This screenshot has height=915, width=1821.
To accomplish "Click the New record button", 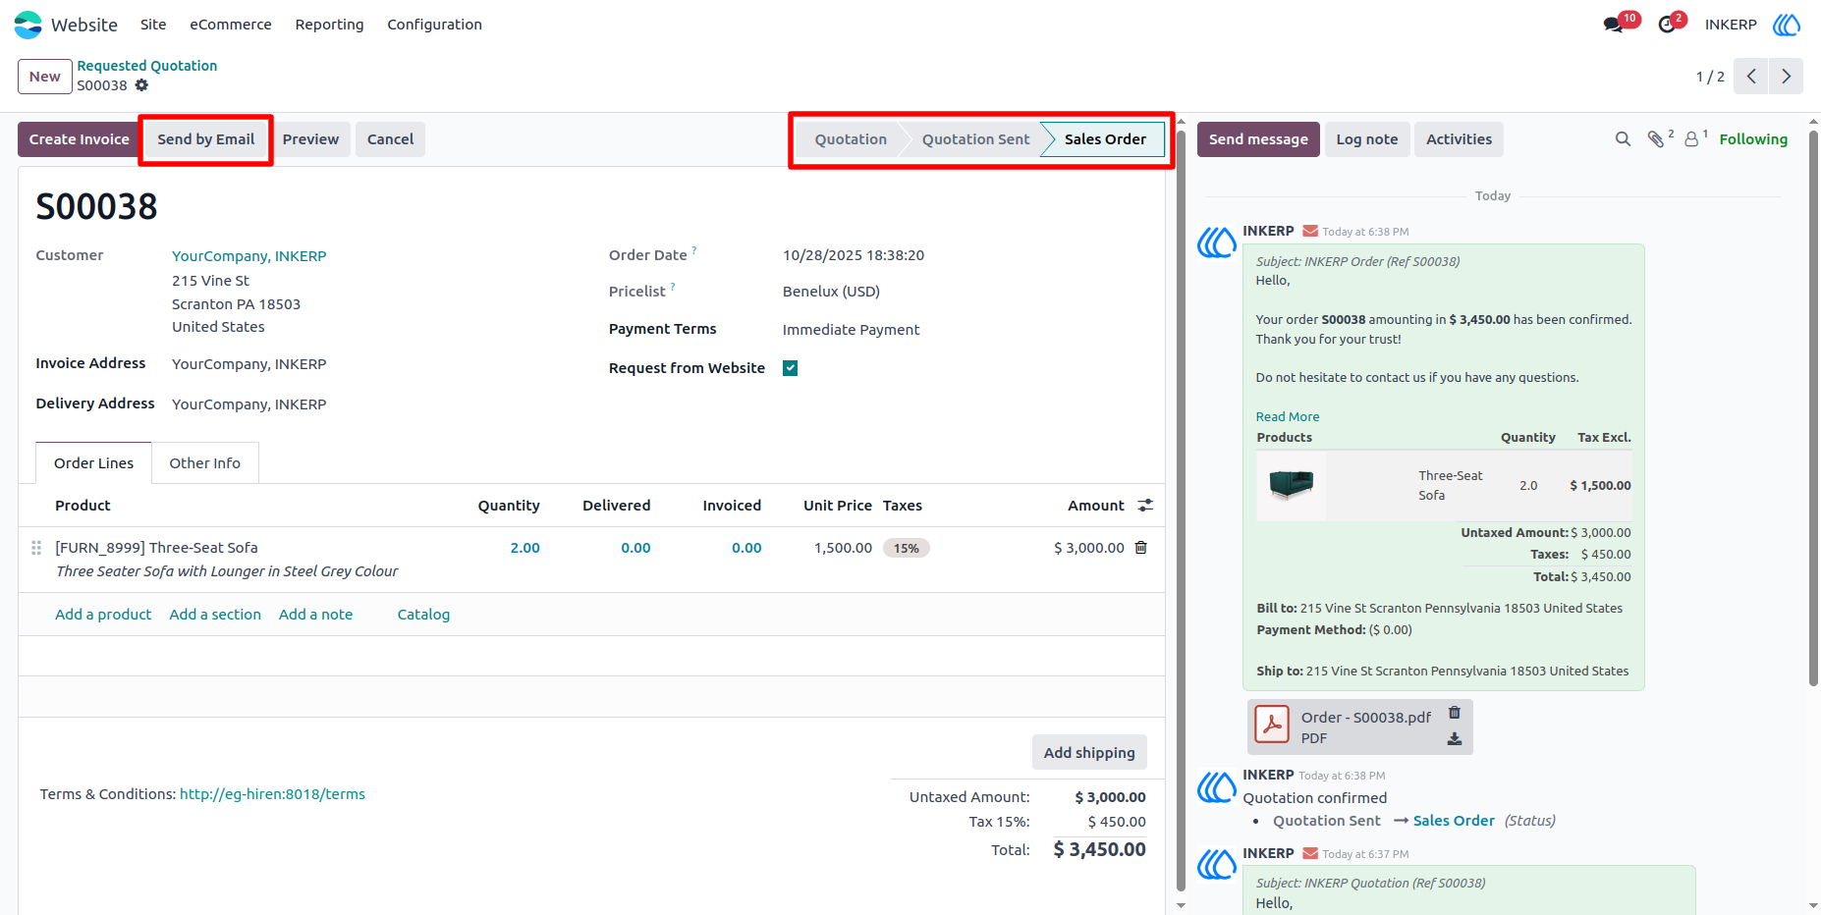I will 44,77.
